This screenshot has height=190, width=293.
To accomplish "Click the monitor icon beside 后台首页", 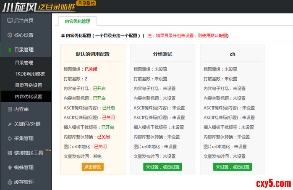I will pos(10,20).
